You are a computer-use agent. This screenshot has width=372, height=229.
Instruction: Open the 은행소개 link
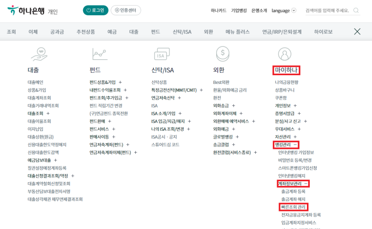pos(259,10)
